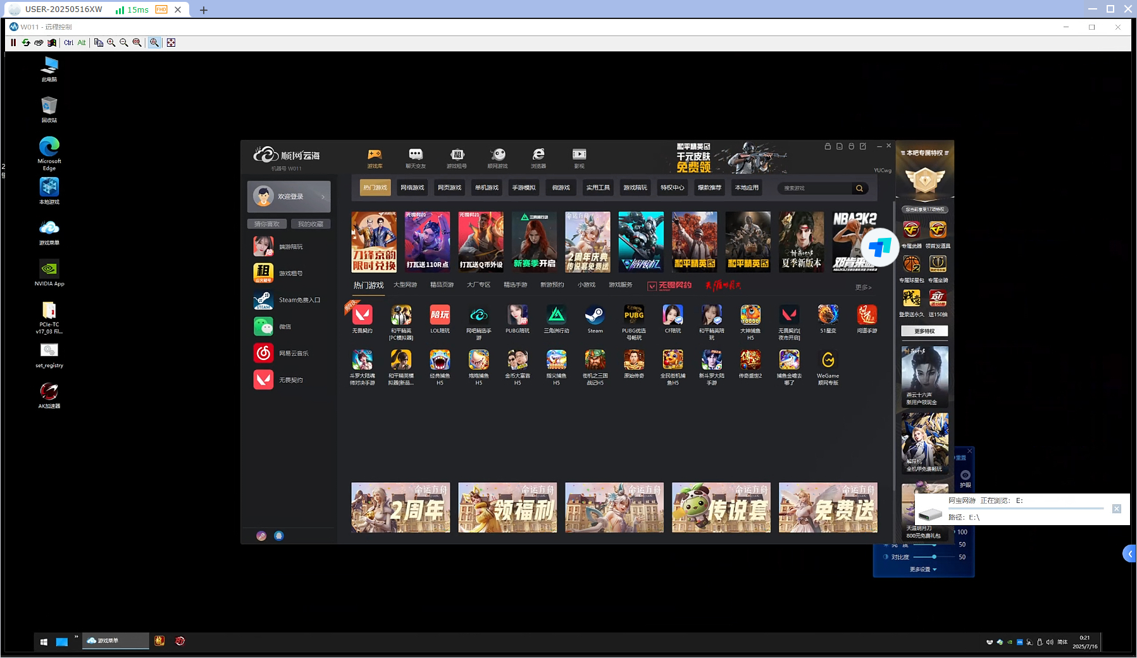Click the floating blue assistant icon
This screenshot has height=658, width=1137.
[880, 247]
